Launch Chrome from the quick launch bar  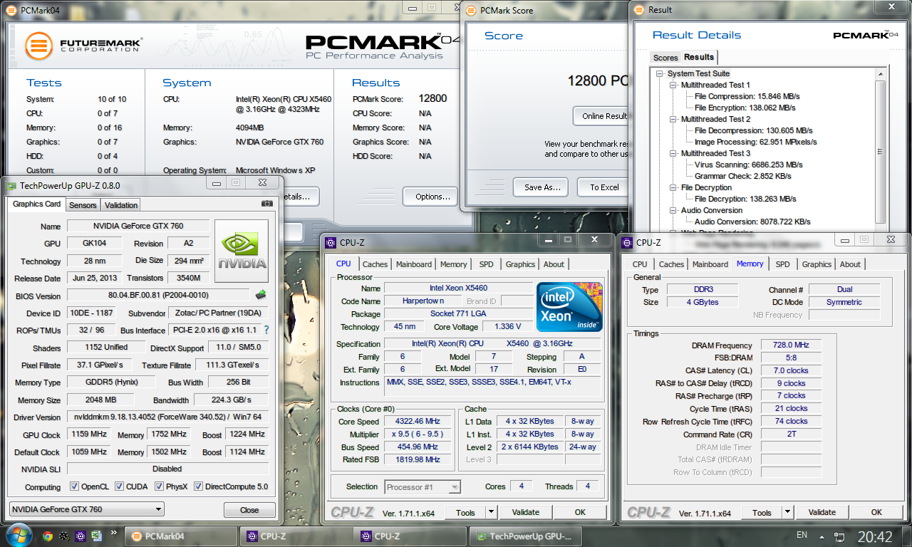[x=48, y=536]
